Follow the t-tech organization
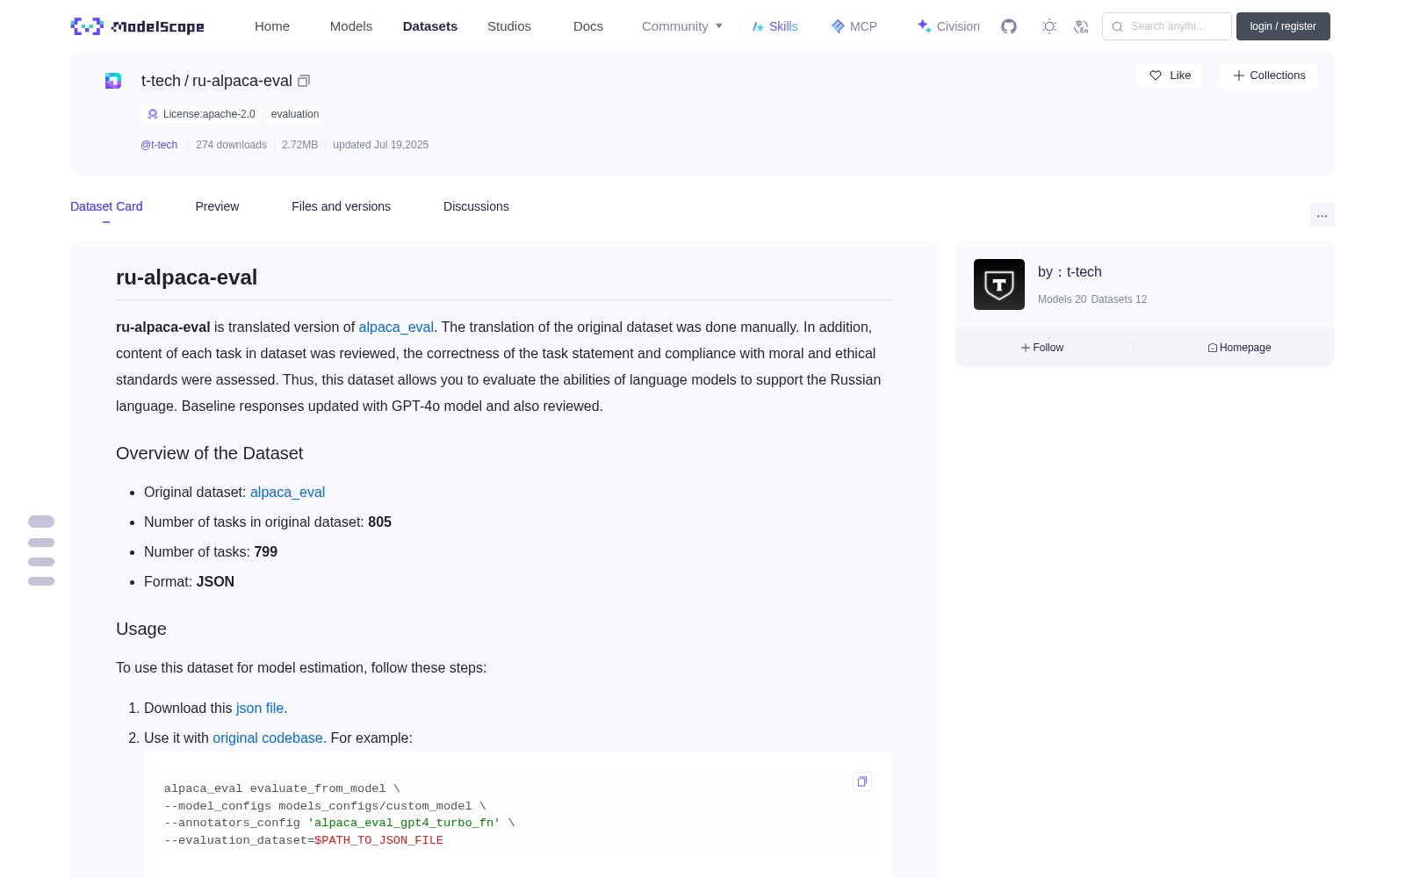 1042,348
